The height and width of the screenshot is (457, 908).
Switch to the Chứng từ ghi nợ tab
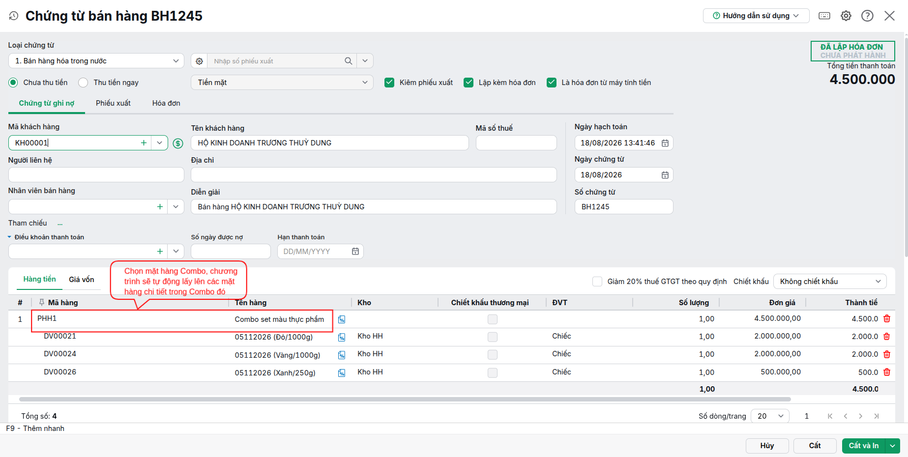pyautogui.click(x=47, y=103)
